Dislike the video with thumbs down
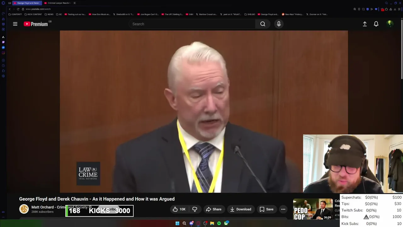 pos(195,209)
